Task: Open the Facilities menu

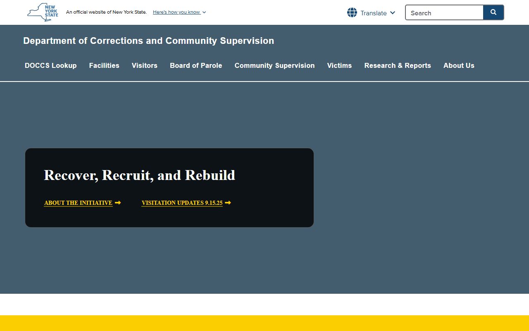Action: [x=104, y=65]
